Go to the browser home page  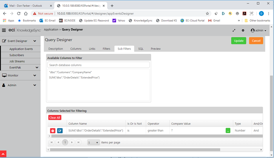26,13
